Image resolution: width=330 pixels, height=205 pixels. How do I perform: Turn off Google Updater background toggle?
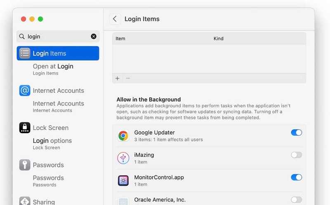[x=297, y=133]
